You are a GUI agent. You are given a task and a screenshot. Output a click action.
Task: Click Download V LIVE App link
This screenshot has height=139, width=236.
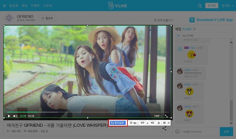pyautogui.click(x=215, y=20)
